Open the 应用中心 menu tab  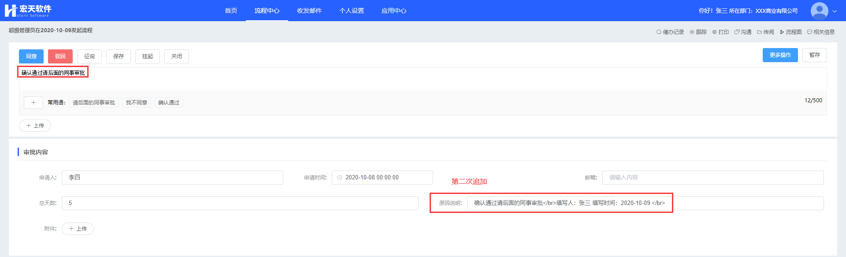[x=394, y=11]
